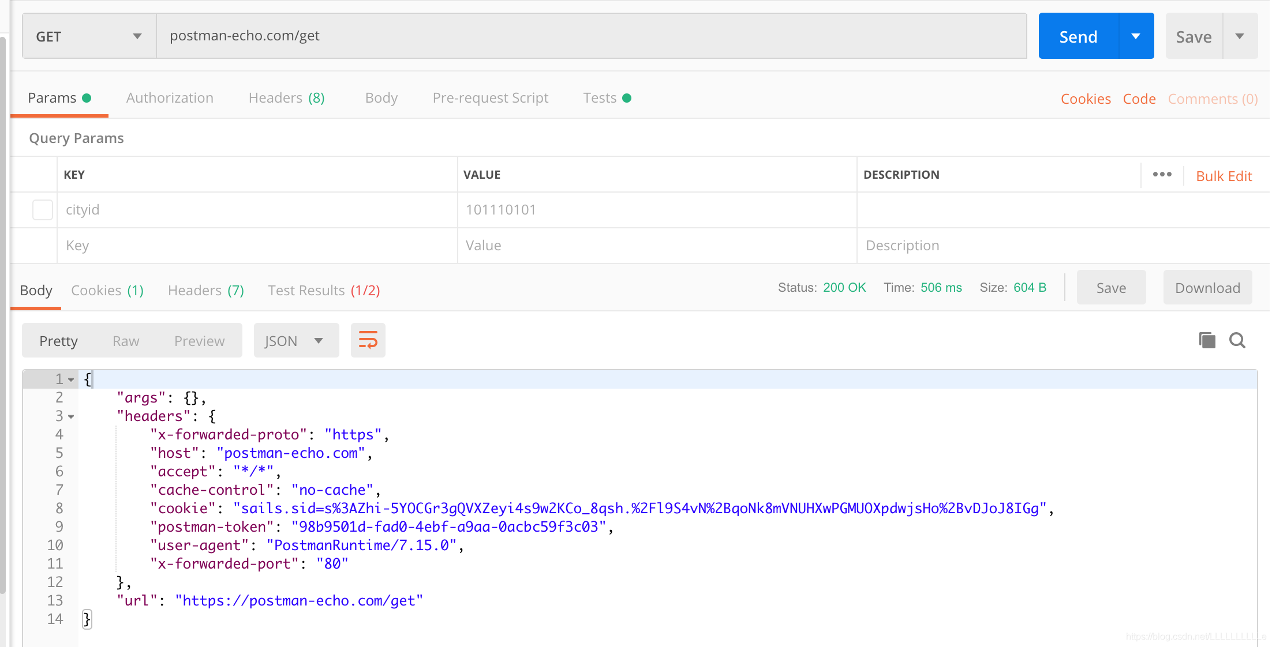The image size is (1272, 647).
Task: Enable the cityid parameter checkbox
Action: 43,210
